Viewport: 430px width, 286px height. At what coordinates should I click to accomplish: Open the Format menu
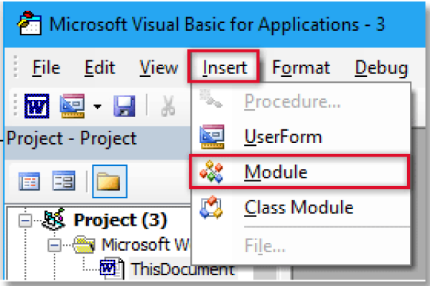[301, 68]
